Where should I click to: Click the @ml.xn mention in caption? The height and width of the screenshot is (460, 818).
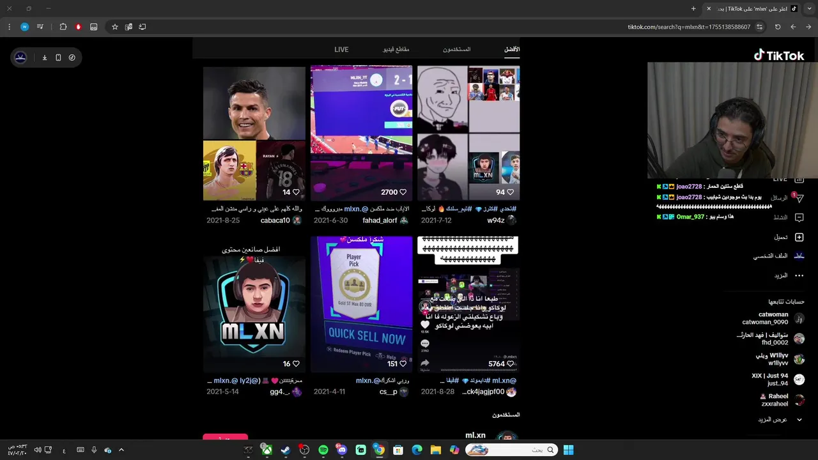[x=504, y=381]
